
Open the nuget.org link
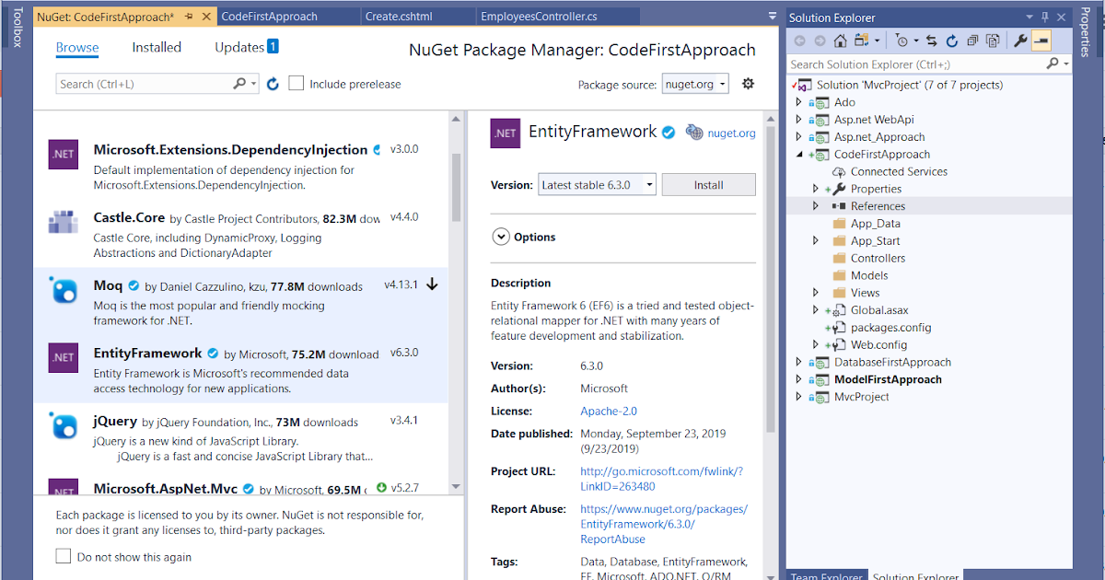(x=731, y=133)
